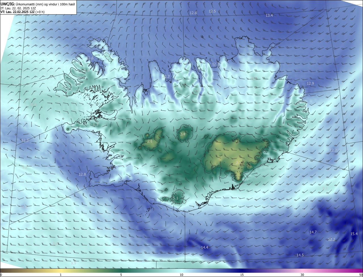Image resolution: width=363 pixels, height=277 pixels.
Task: Pick the dark green color bar segment above 5
Action: (x=121, y=270)
